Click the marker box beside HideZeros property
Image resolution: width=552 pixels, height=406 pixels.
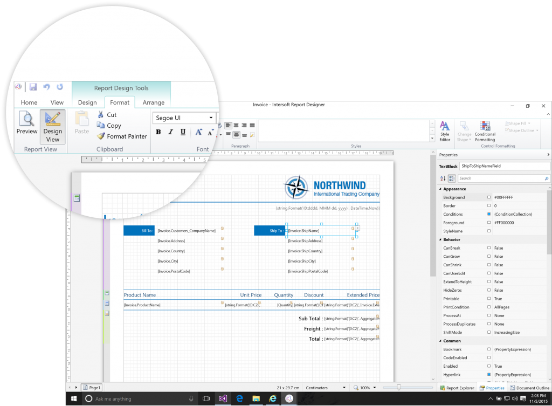[488, 290]
